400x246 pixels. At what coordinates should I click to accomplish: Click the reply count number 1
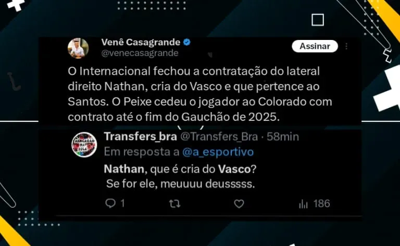122,203
